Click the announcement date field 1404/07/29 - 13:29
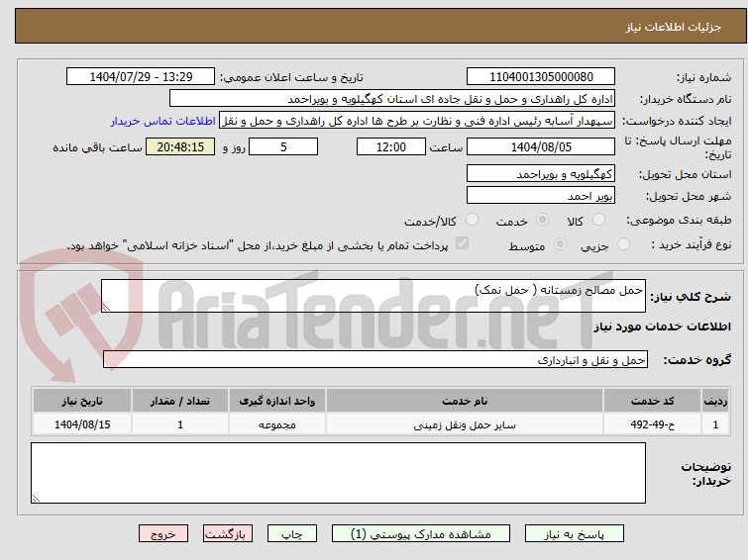748x560 pixels. 141,77
